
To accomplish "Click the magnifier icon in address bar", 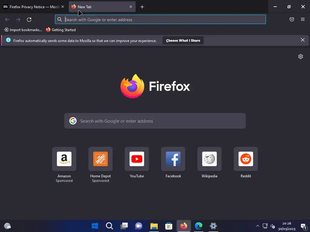I will point(60,19).
